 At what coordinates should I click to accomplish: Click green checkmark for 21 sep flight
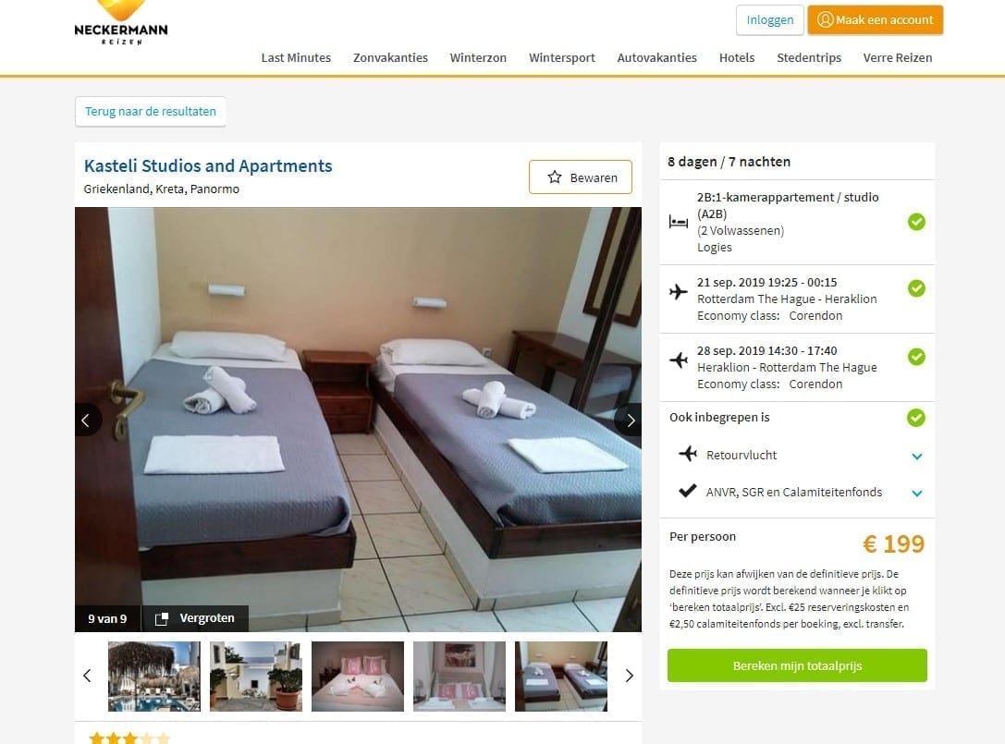pyautogui.click(x=916, y=288)
